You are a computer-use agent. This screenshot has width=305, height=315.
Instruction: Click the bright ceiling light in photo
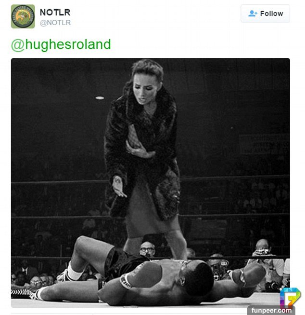[x=100, y=98]
